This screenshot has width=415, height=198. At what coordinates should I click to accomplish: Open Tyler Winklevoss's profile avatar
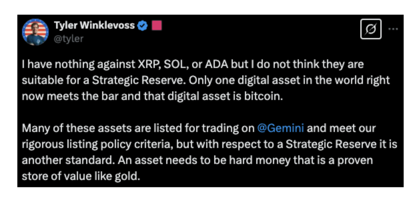click(35, 32)
